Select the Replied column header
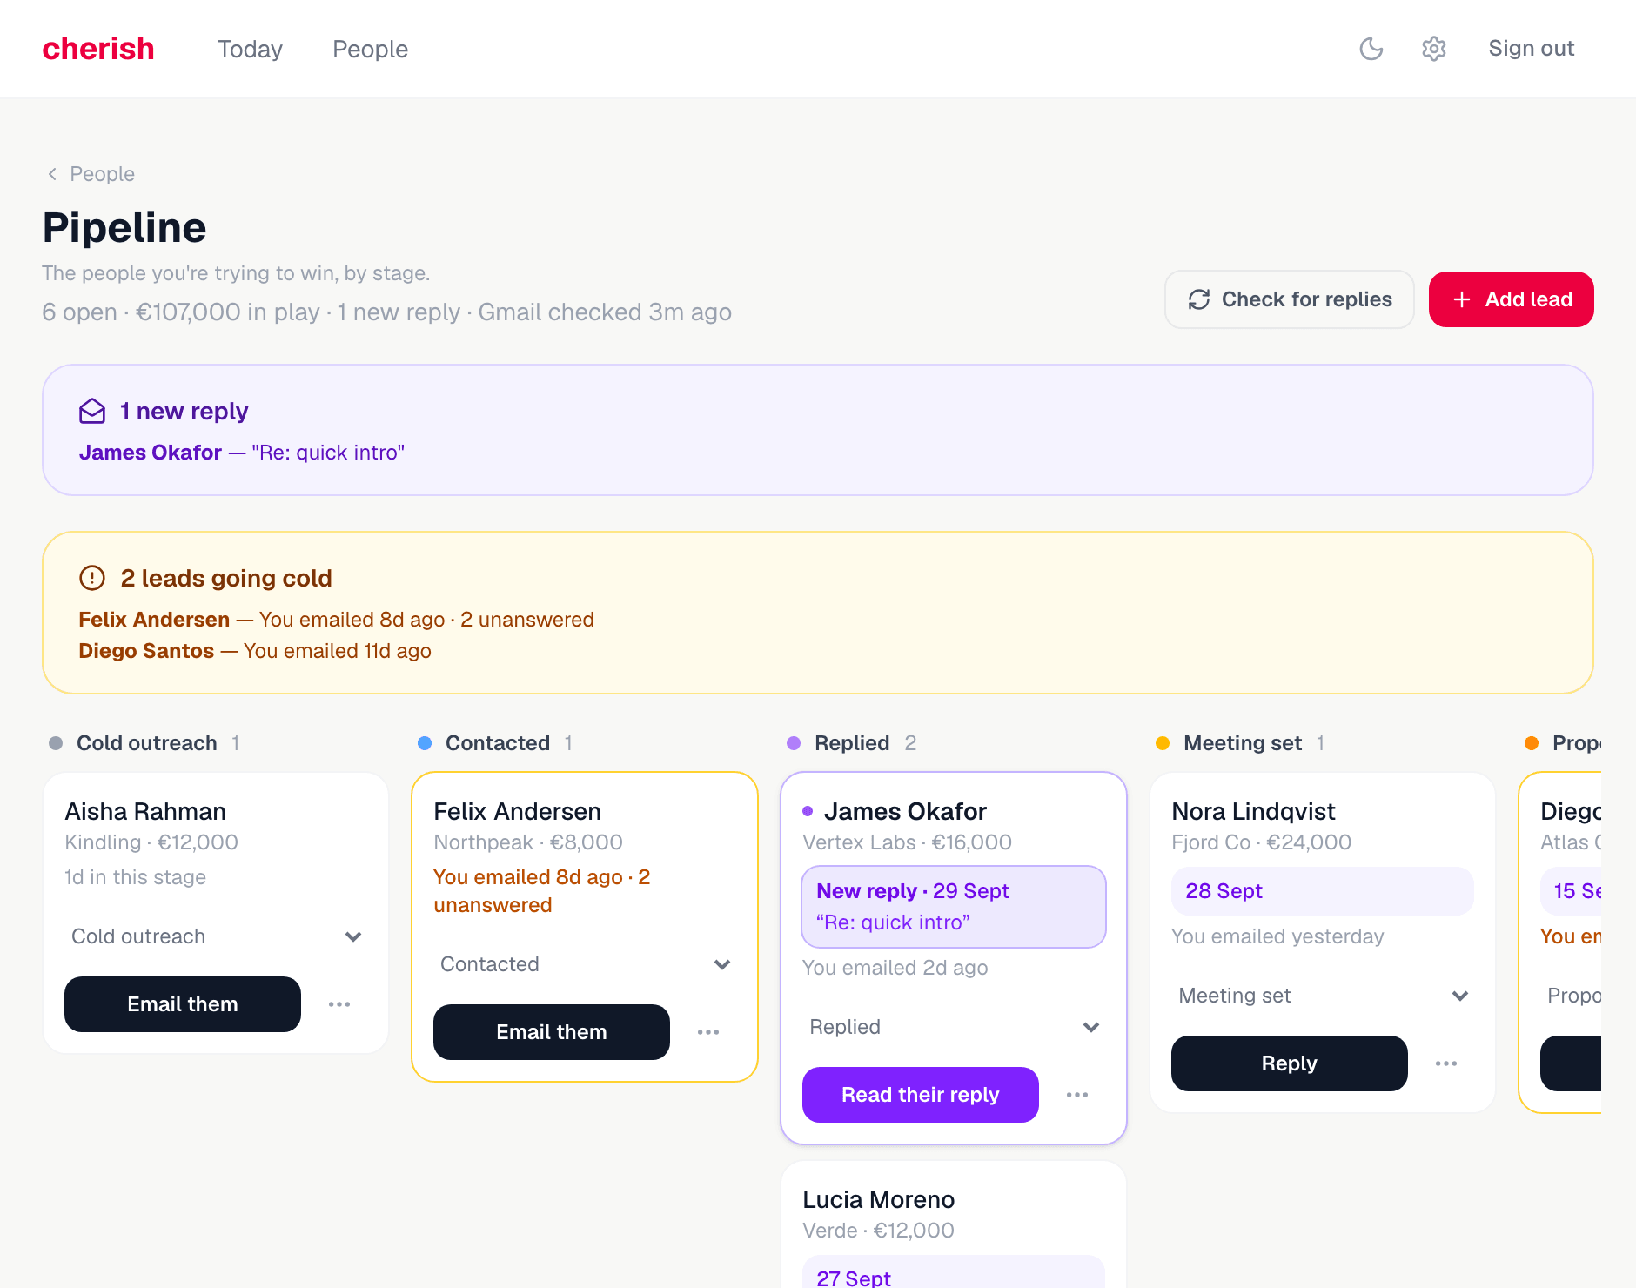1636x1288 pixels. pyautogui.click(x=852, y=743)
